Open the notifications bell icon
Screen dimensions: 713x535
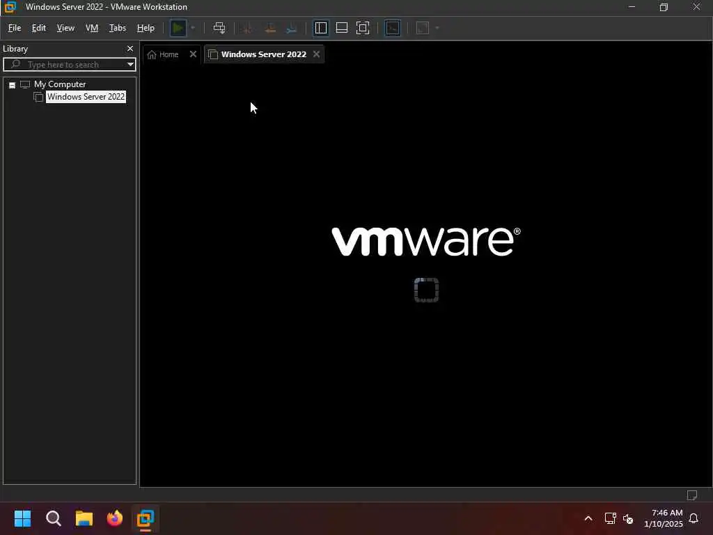pos(694,518)
